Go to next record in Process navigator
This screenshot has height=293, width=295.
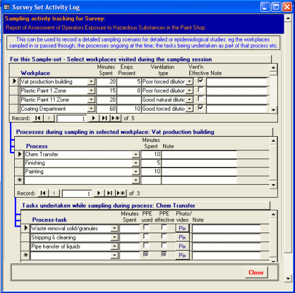[99, 193]
